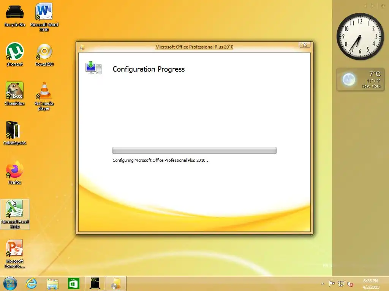Click the configuration progress bar

tap(194, 150)
